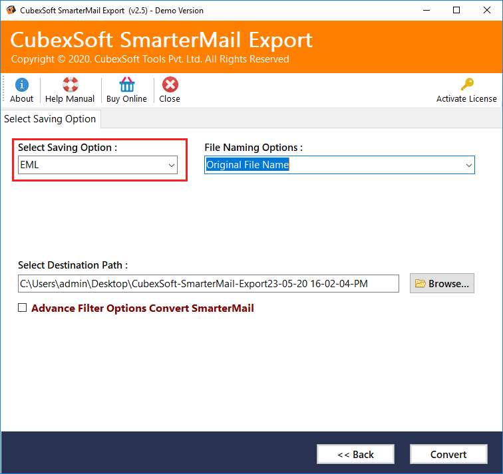The width and height of the screenshot is (503, 474).
Task: Click the Convert button
Action: [448, 454]
